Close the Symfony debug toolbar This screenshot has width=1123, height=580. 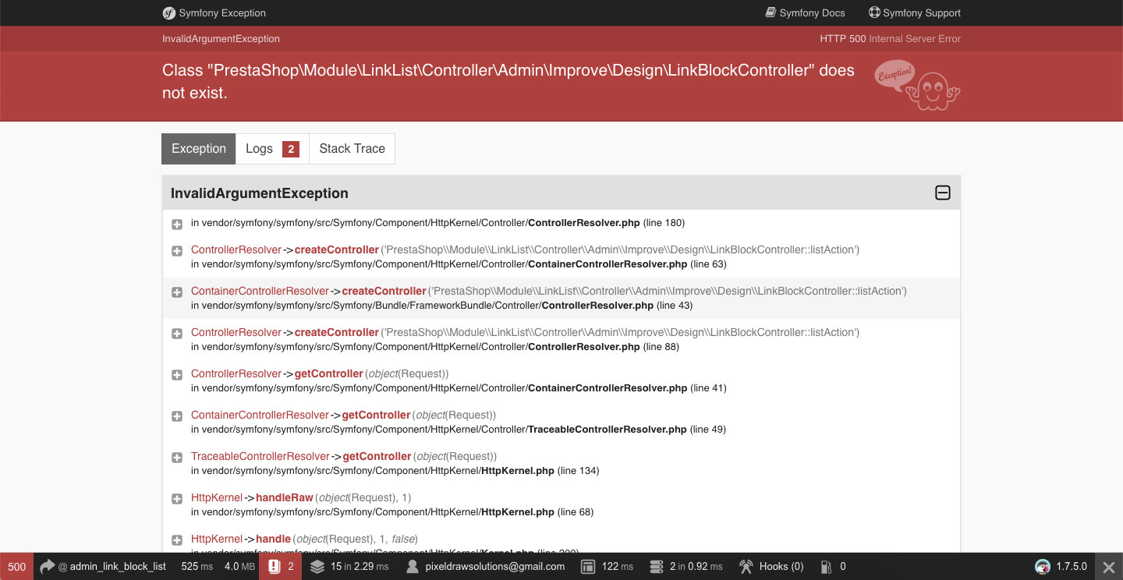point(1109,567)
